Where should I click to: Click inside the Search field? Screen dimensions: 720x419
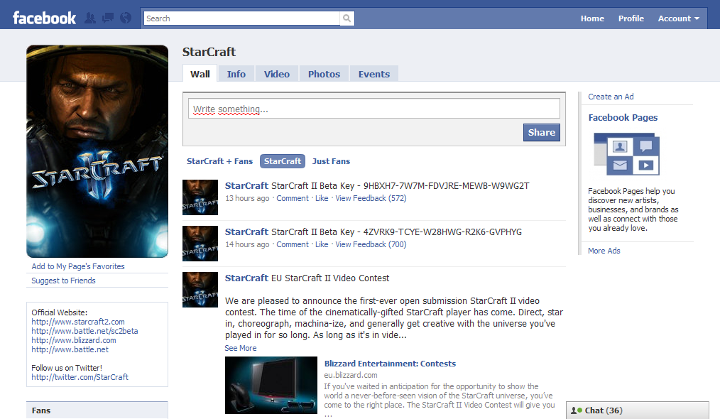(242, 18)
